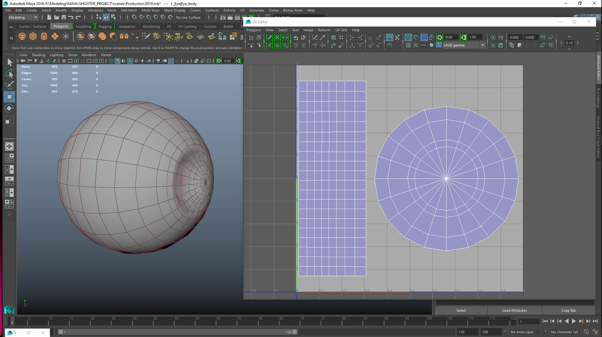Open the No Character Set dropdown

click(564, 332)
